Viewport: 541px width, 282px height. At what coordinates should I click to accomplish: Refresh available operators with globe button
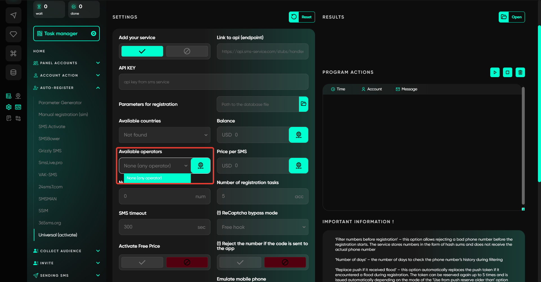200,166
